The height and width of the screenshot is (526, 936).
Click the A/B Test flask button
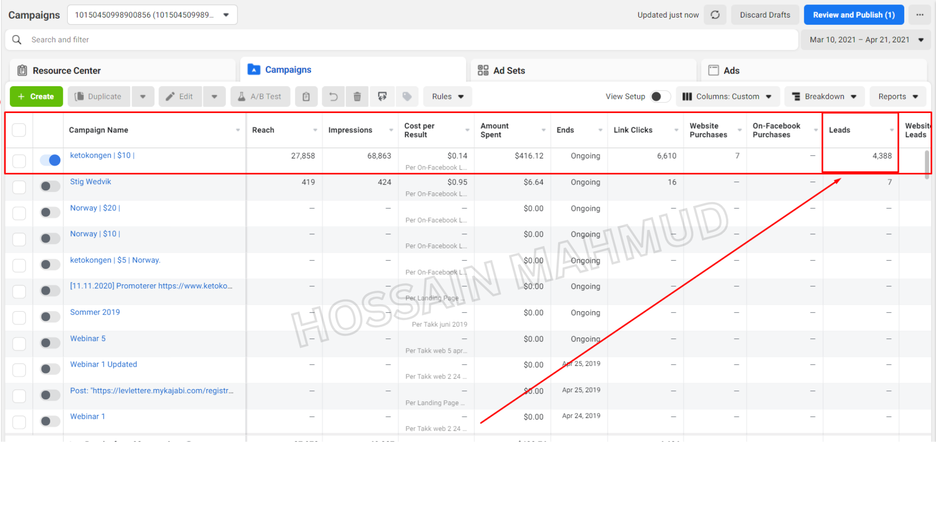(x=260, y=96)
